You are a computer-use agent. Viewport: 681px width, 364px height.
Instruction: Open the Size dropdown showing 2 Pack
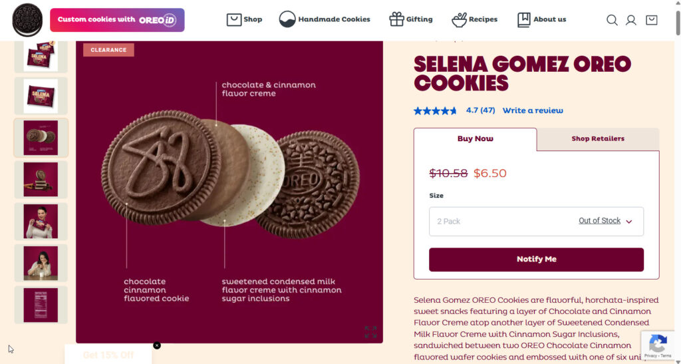click(x=536, y=221)
